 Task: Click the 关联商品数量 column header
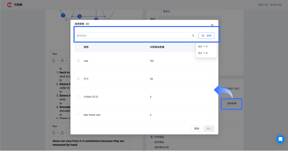point(157,47)
